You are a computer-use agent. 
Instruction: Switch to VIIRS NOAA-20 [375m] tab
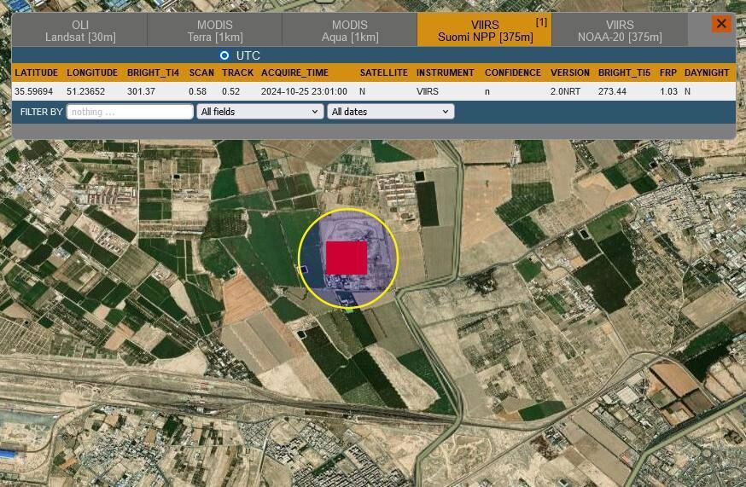(619, 31)
